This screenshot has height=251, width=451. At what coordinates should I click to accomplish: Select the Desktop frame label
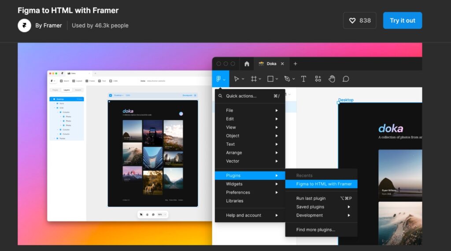(346, 100)
